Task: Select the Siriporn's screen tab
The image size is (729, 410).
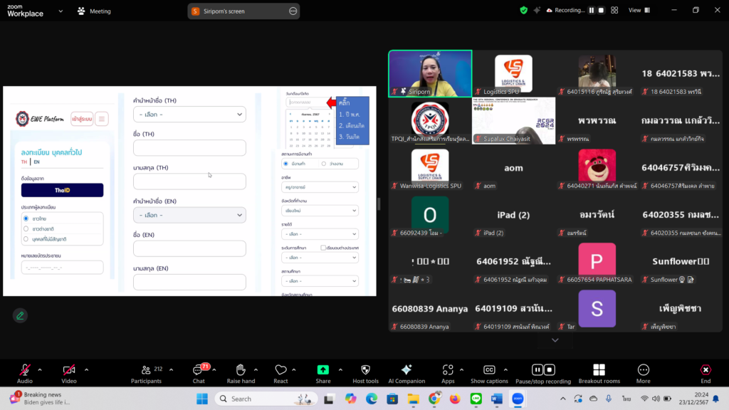Action: [243, 11]
